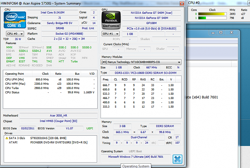Select the 333.3 frequency timing row

[141, 107]
